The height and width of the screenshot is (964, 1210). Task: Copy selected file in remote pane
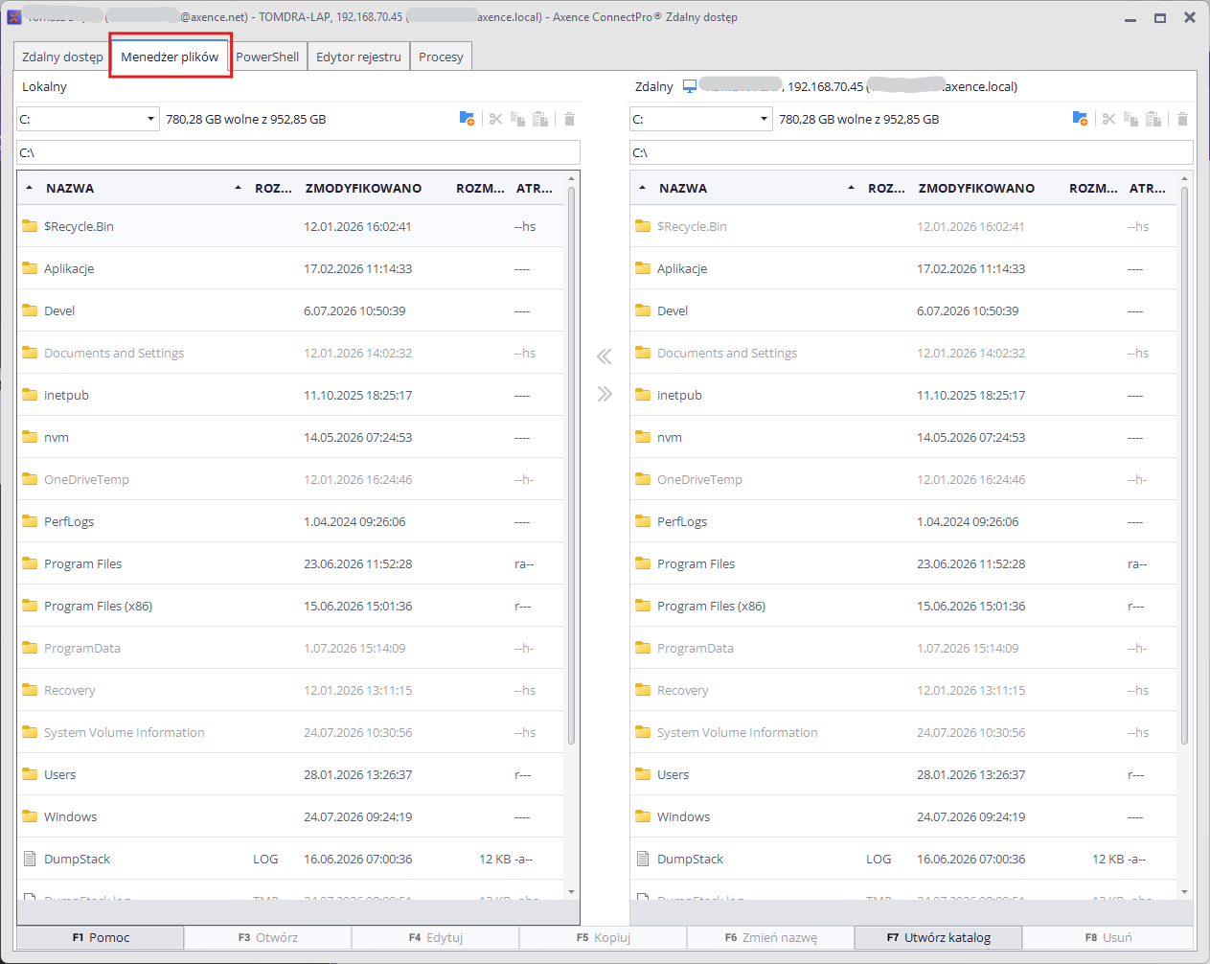click(x=1131, y=119)
